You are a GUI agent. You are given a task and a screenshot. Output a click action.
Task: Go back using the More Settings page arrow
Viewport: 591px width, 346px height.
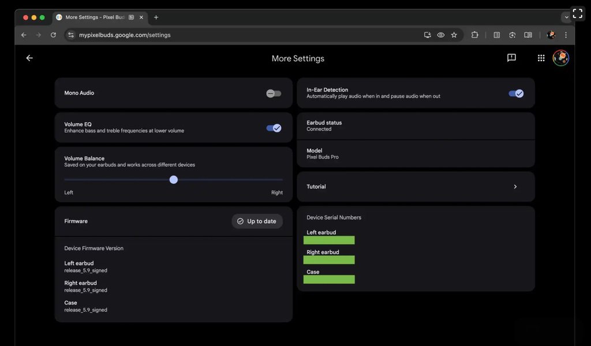[29, 58]
